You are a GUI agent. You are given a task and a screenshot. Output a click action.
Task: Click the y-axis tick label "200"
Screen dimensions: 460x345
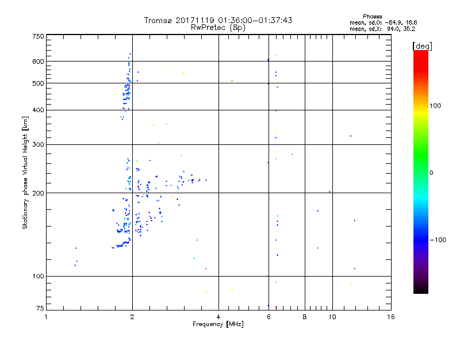[x=38, y=193]
